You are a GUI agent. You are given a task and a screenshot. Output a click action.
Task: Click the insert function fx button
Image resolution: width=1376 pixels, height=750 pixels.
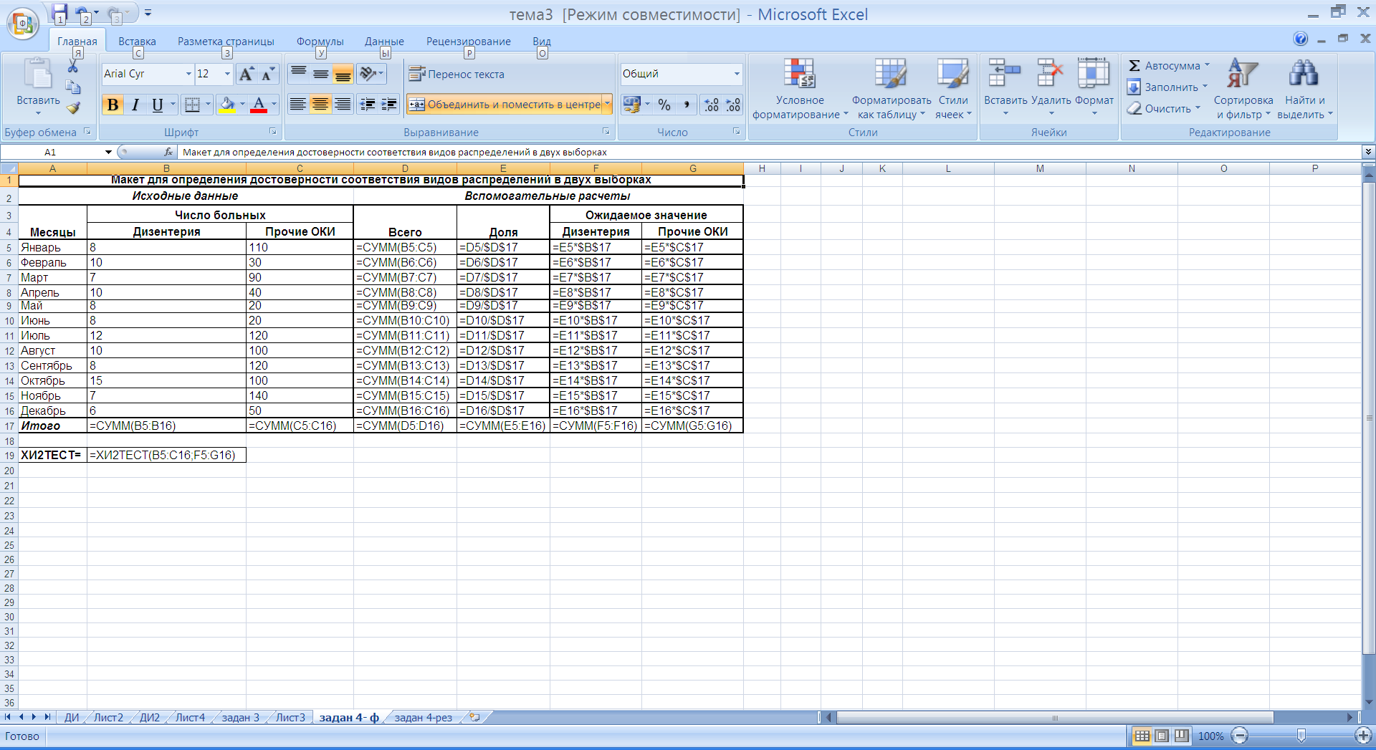168,152
